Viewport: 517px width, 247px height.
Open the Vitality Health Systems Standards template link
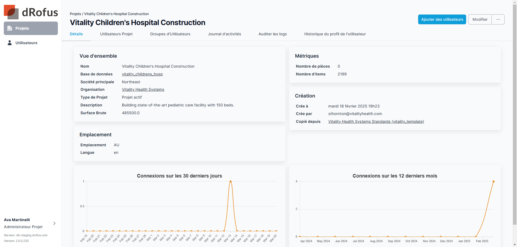pyautogui.click(x=376, y=121)
